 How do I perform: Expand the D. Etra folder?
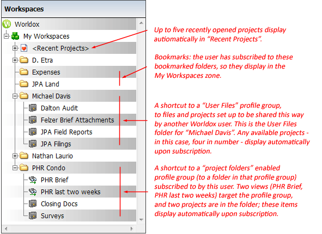pos(15,60)
